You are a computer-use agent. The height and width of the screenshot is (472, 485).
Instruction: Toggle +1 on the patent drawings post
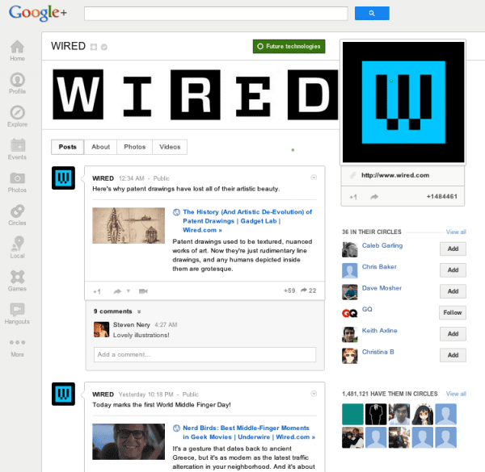pos(97,291)
